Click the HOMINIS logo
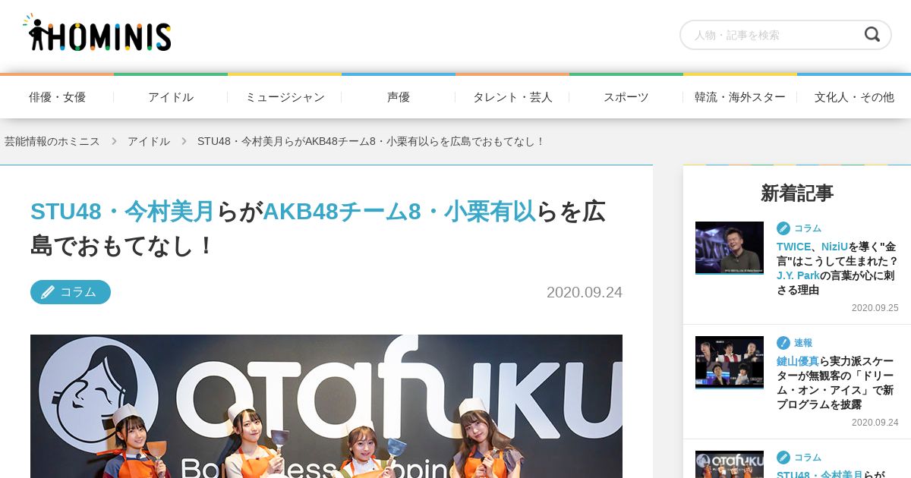Image resolution: width=911 pixels, height=478 pixels. [97, 33]
